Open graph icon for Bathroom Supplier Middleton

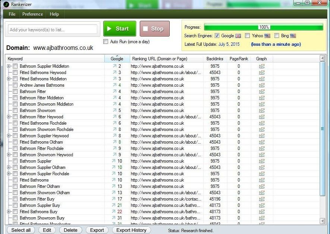tap(262, 66)
